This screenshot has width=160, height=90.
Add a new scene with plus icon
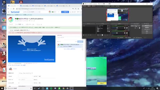point(84,35)
